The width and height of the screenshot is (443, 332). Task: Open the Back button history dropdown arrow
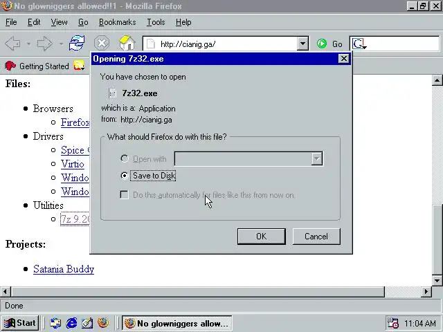(28, 44)
